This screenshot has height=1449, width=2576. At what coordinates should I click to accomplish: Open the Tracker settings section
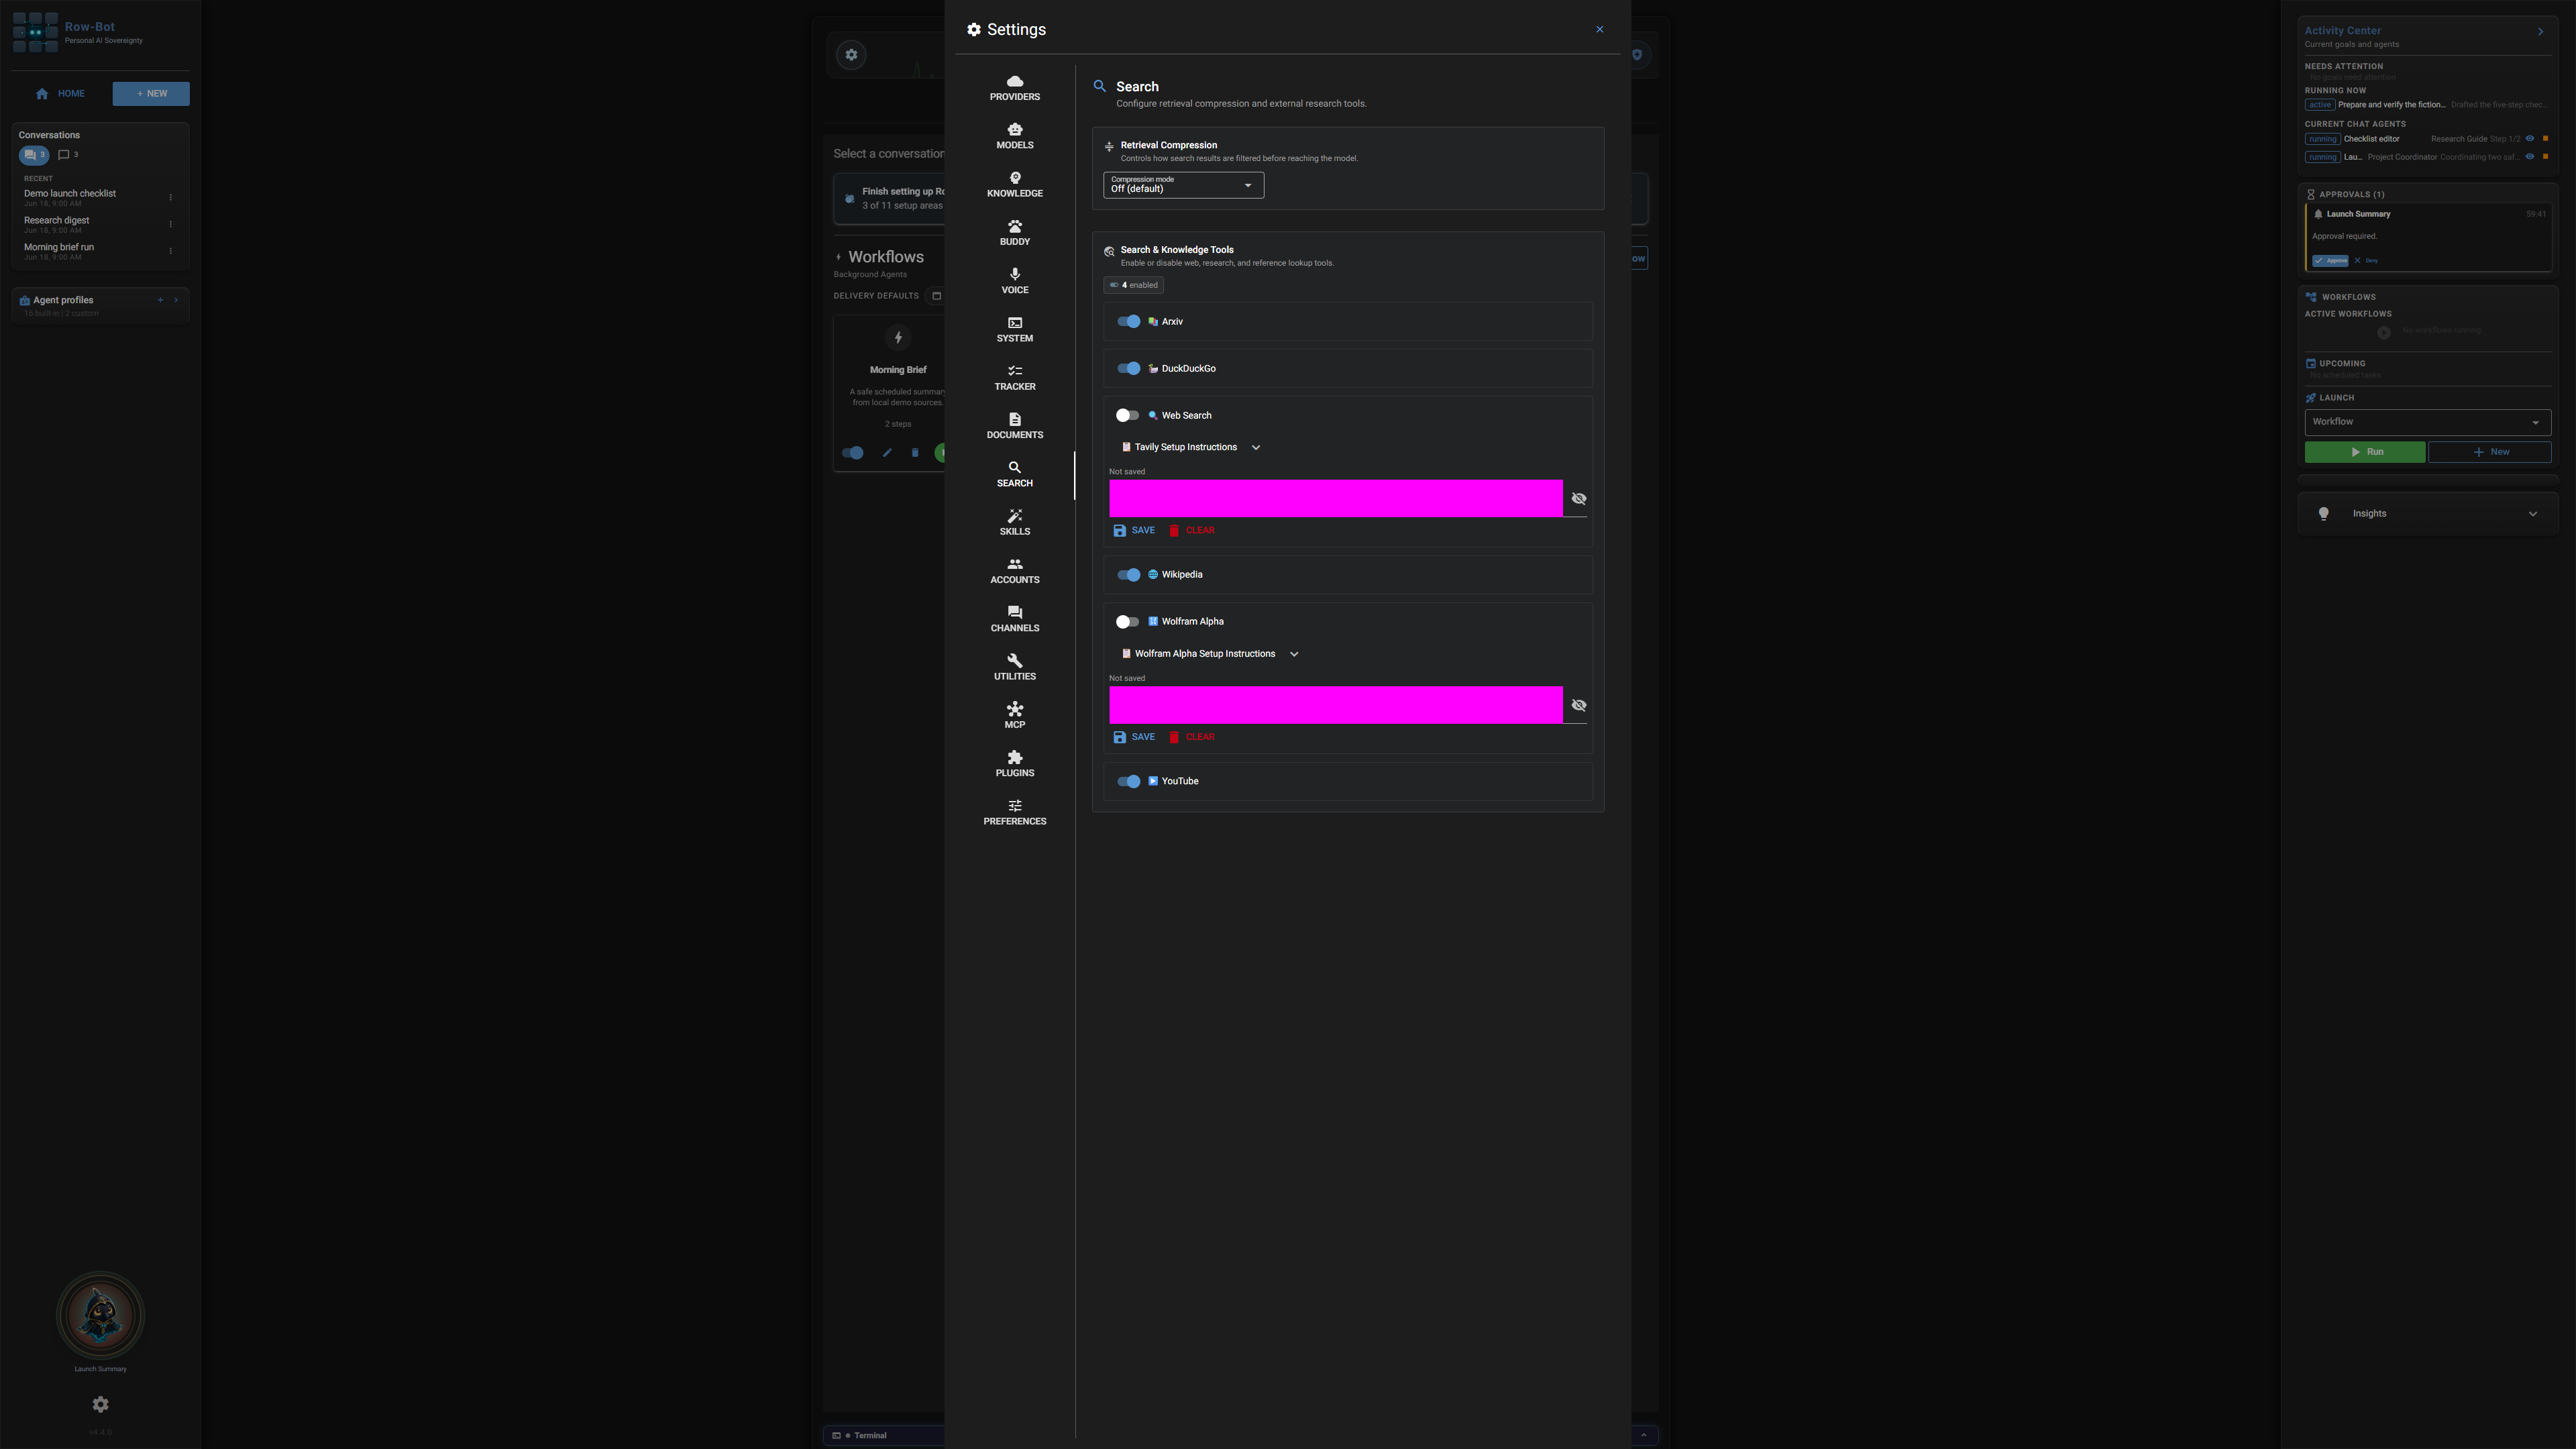tap(1014, 378)
